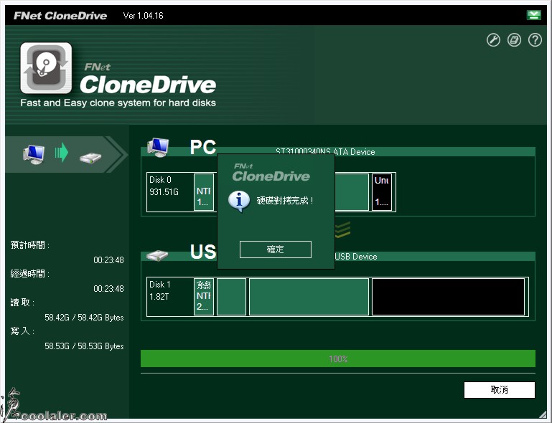Click the PC source monitor icon

pos(158,147)
